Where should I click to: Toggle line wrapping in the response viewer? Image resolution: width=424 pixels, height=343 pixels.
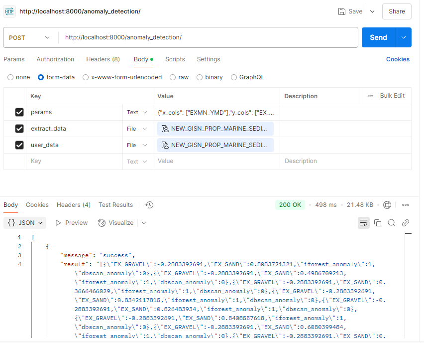click(364, 223)
